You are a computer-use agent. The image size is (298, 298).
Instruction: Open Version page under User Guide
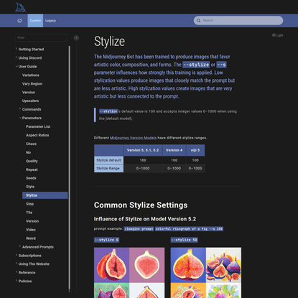29,93
